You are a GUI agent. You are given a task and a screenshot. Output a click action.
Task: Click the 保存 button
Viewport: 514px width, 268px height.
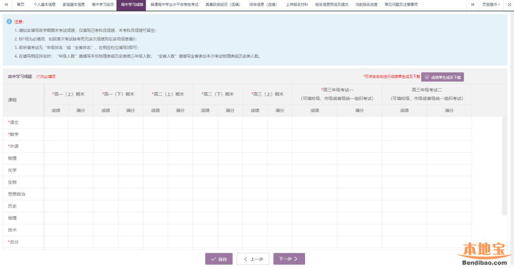(x=219, y=259)
